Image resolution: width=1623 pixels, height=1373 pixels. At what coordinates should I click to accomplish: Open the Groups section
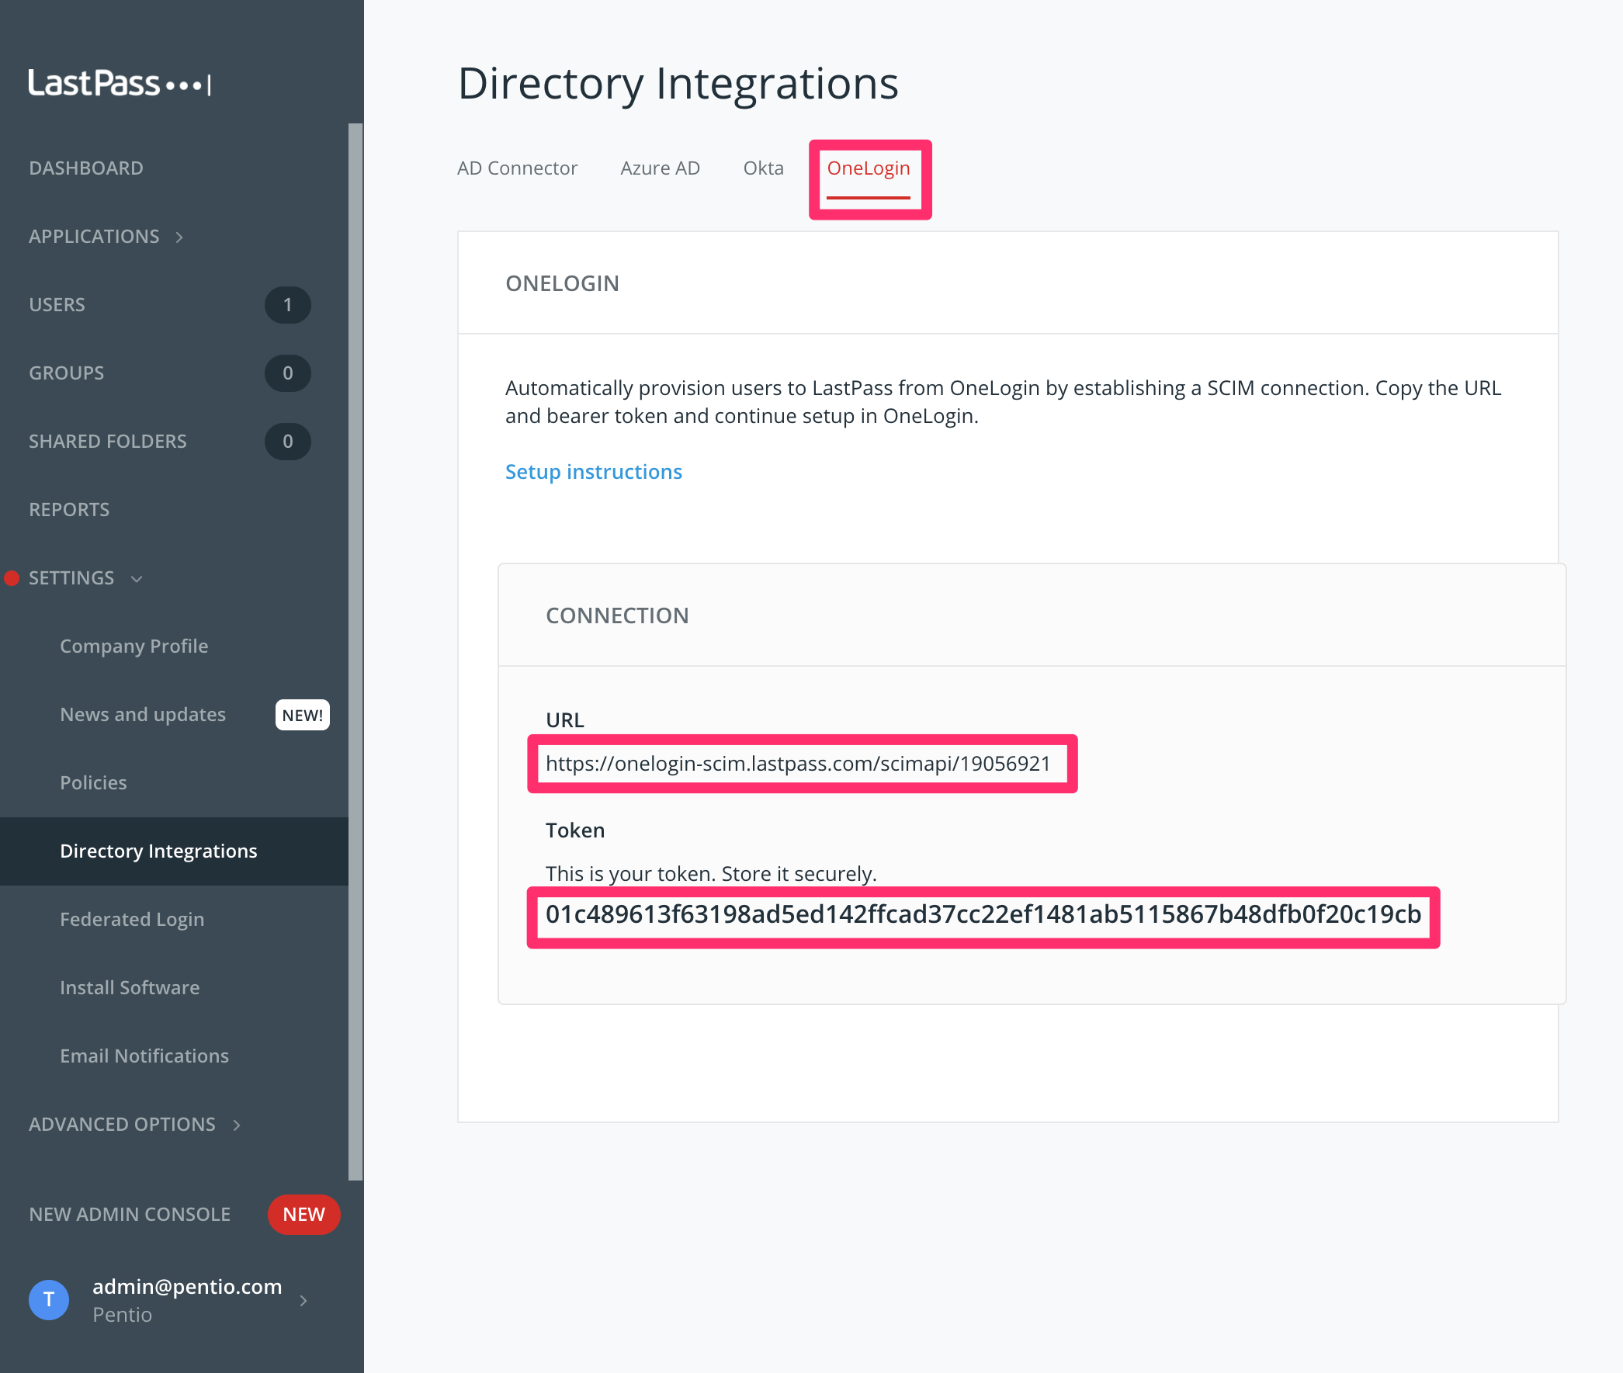click(x=66, y=373)
